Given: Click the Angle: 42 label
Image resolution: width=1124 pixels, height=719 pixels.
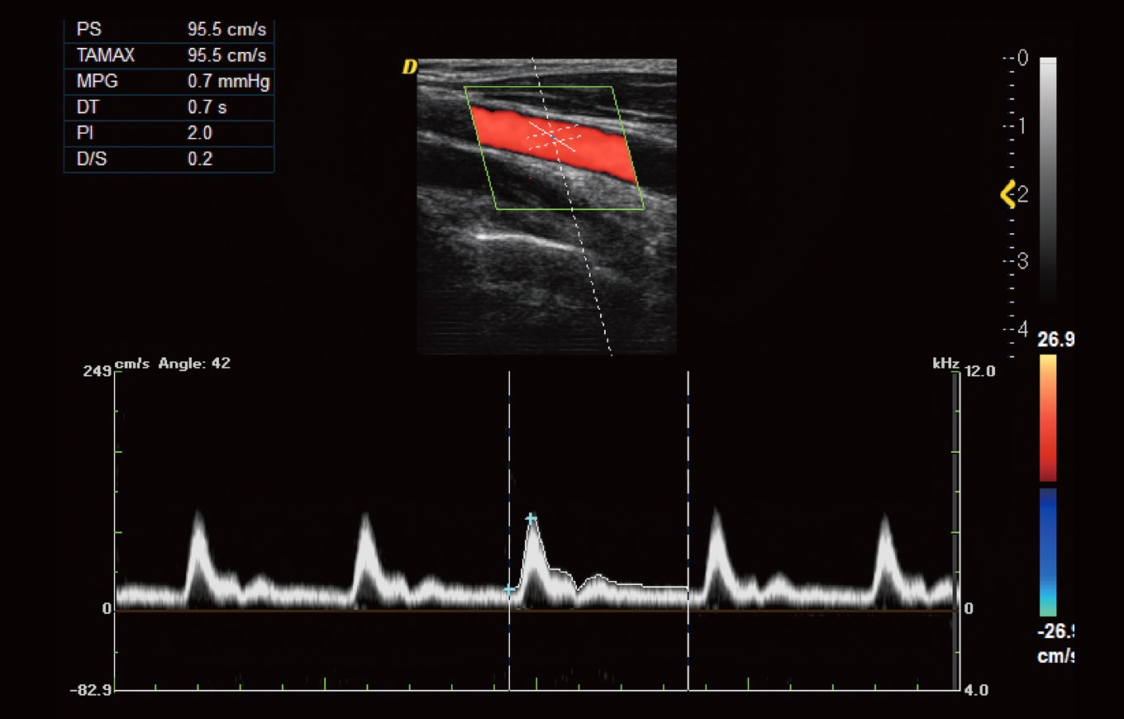Looking at the screenshot, I should click(x=194, y=364).
